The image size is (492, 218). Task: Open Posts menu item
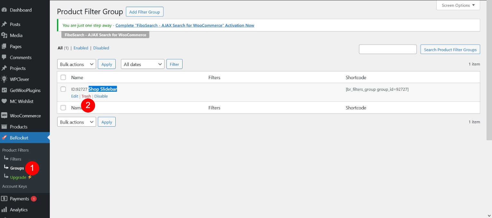pyautogui.click(x=15, y=24)
